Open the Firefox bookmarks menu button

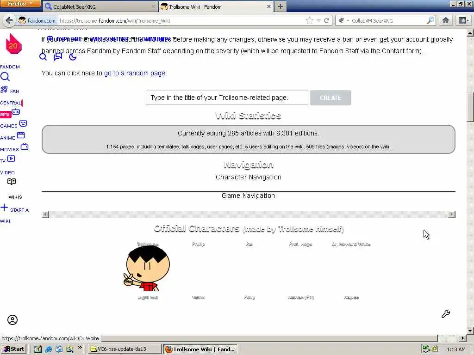click(463, 20)
